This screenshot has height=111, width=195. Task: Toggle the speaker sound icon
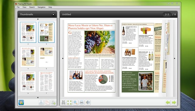tap(88, 102)
